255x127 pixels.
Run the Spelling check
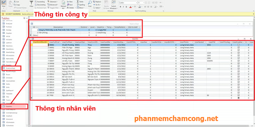click(81, 5)
